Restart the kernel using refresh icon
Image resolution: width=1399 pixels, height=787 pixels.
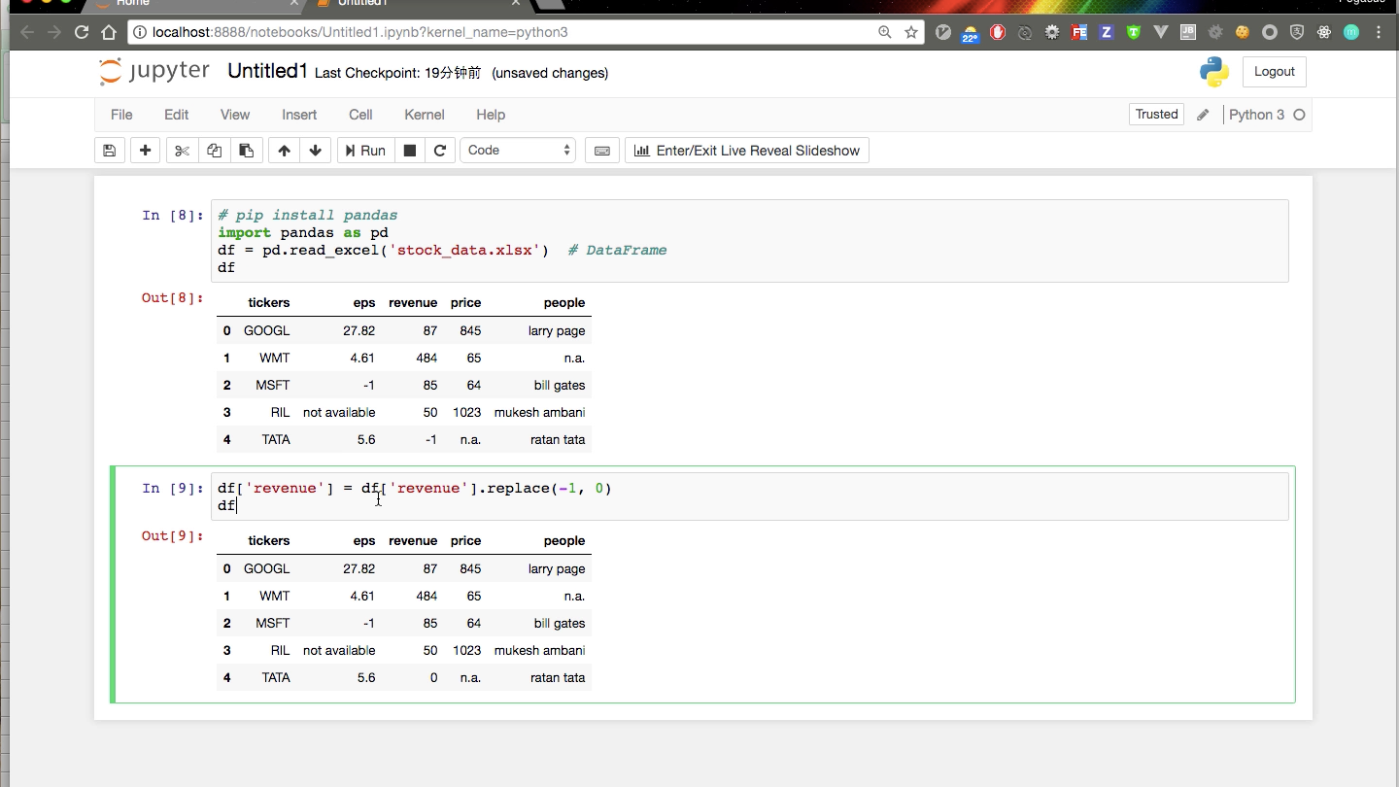pos(440,150)
